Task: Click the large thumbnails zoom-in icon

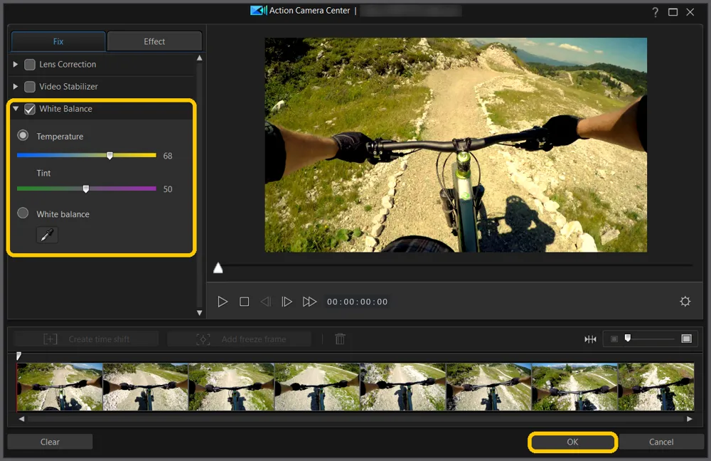Action: point(687,339)
